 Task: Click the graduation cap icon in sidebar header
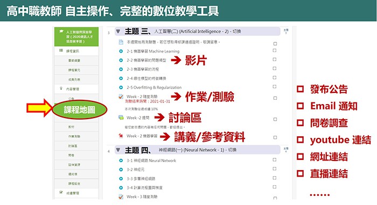point(61,31)
